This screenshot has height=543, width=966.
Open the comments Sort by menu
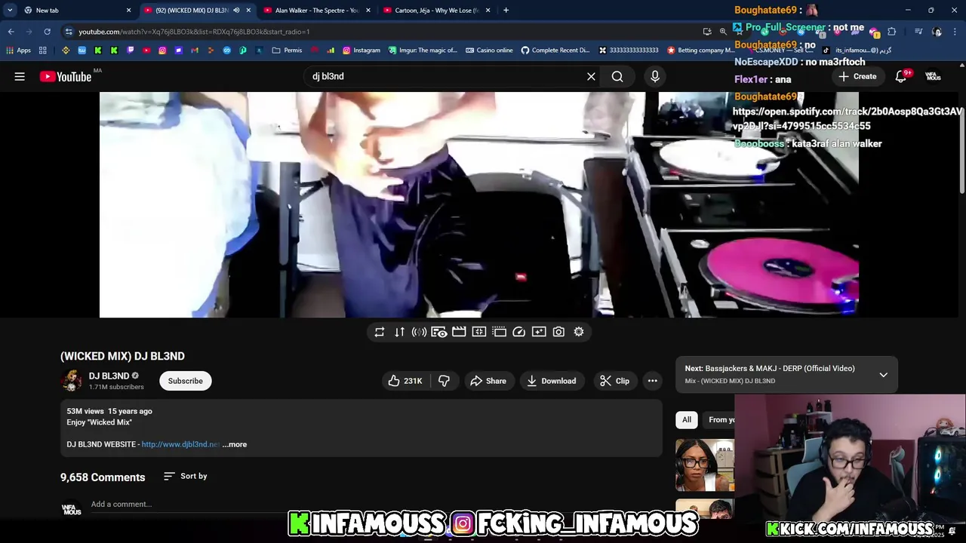[x=186, y=476]
